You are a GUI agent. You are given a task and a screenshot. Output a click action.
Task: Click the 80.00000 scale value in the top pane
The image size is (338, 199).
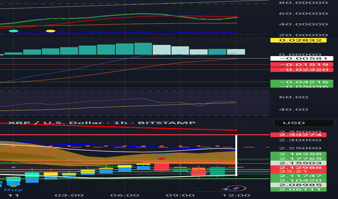pyautogui.click(x=304, y=3)
